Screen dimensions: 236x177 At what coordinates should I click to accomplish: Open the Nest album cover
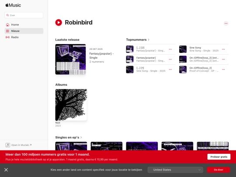[71, 105]
